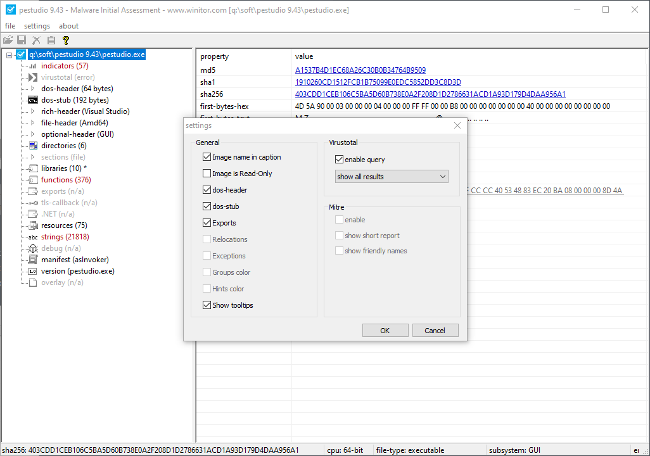Screen dimensions: 650x456
Task: Open the show all results dropdown
Action: coord(392,177)
